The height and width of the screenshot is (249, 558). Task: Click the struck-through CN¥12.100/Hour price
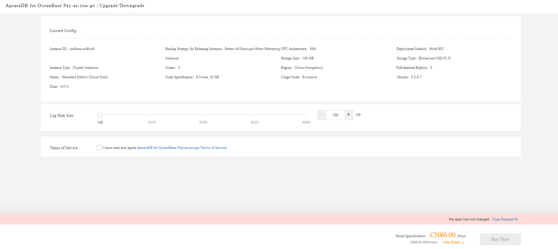point(424,242)
